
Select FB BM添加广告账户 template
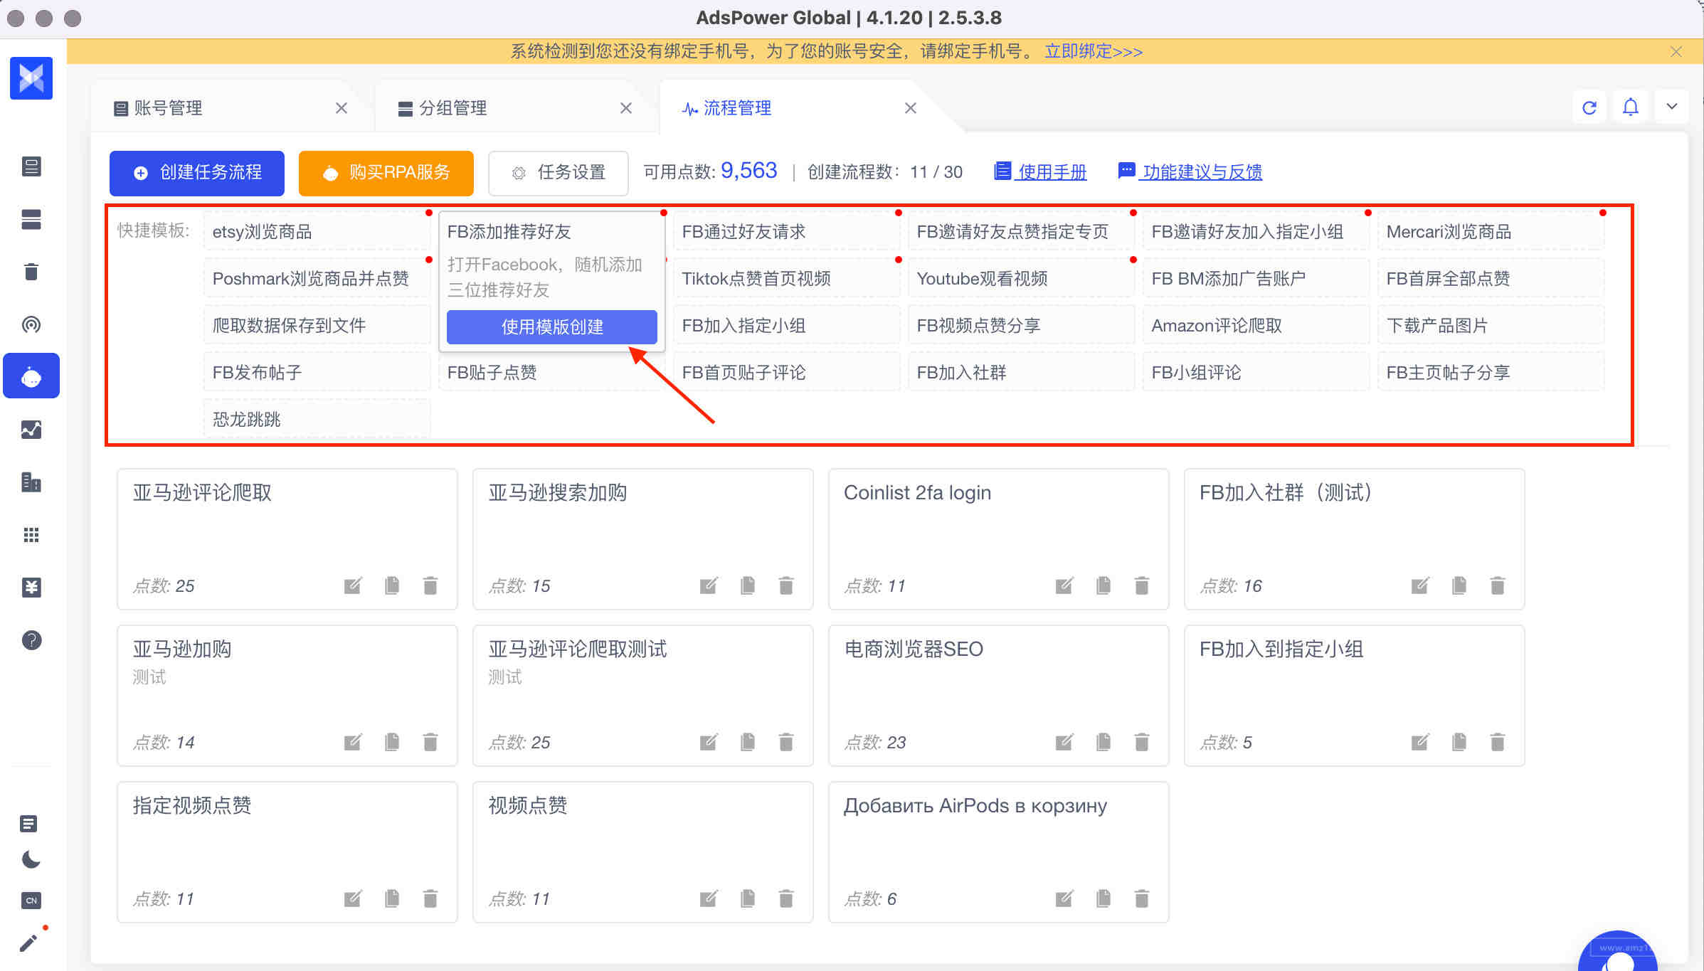pyautogui.click(x=1256, y=279)
